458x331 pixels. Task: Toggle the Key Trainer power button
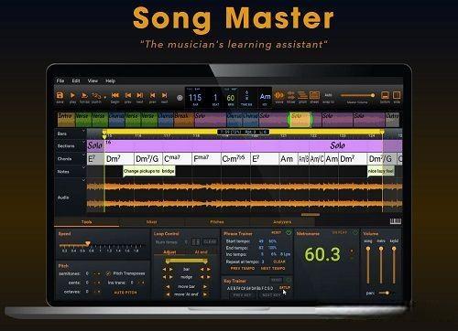click(289, 280)
